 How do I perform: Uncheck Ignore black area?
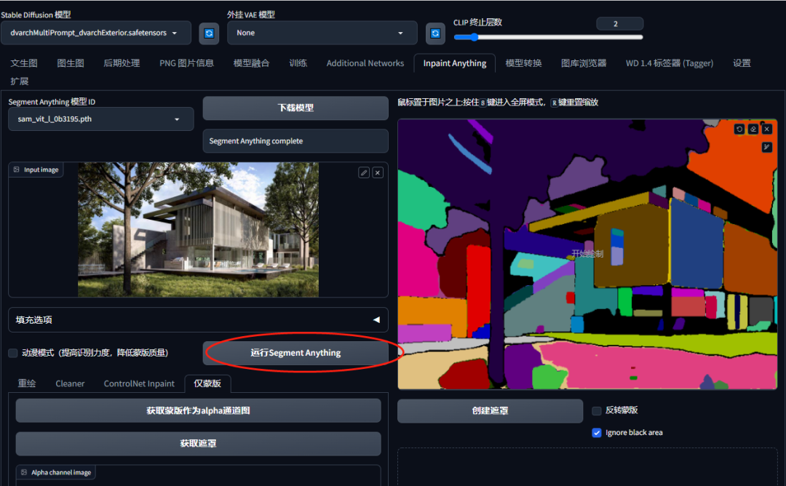click(597, 433)
